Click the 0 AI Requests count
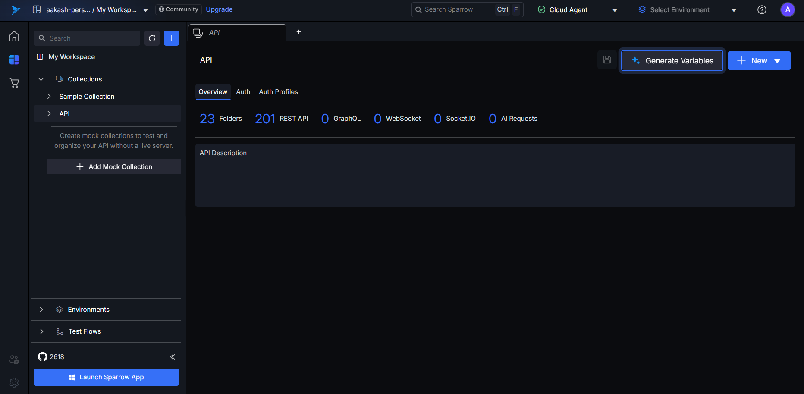 (x=513, y=119)
